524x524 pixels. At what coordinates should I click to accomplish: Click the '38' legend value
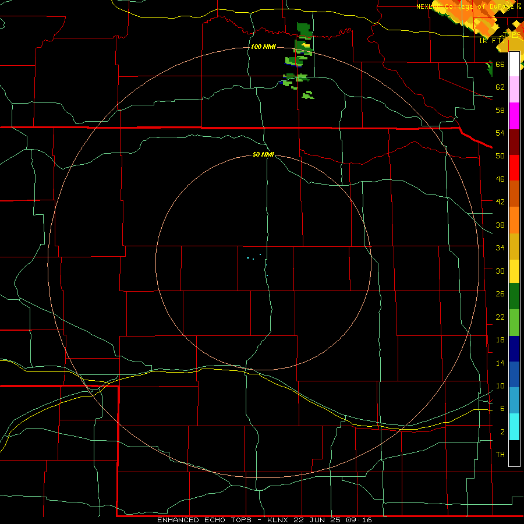click(x=500, y=225)
